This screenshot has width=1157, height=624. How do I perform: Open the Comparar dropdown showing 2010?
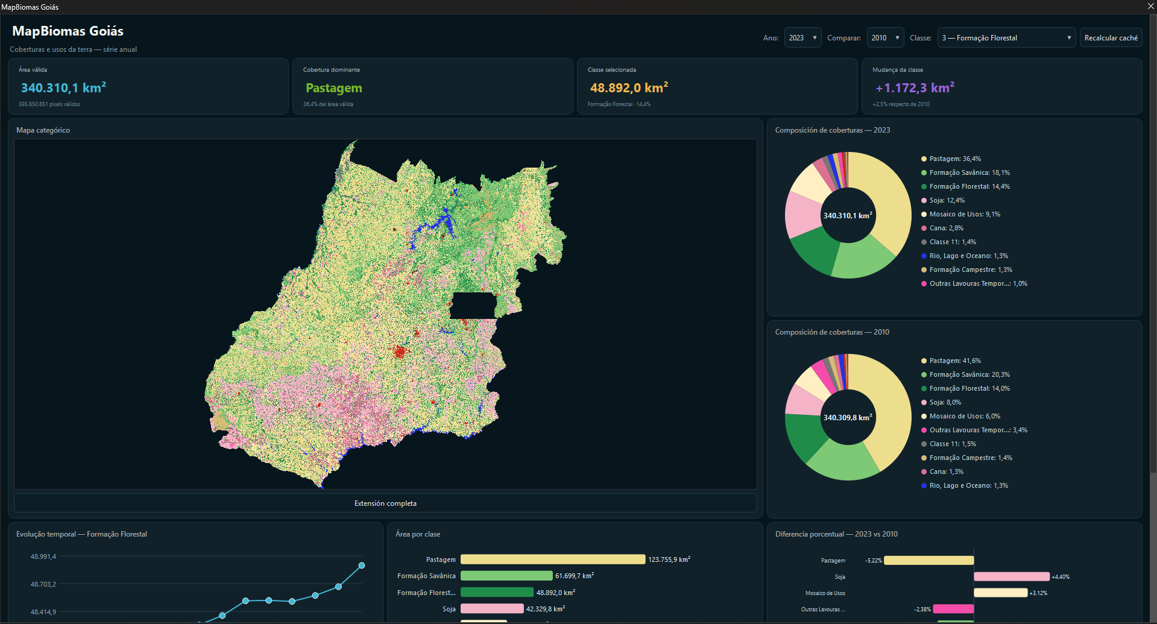pos(885,37)
